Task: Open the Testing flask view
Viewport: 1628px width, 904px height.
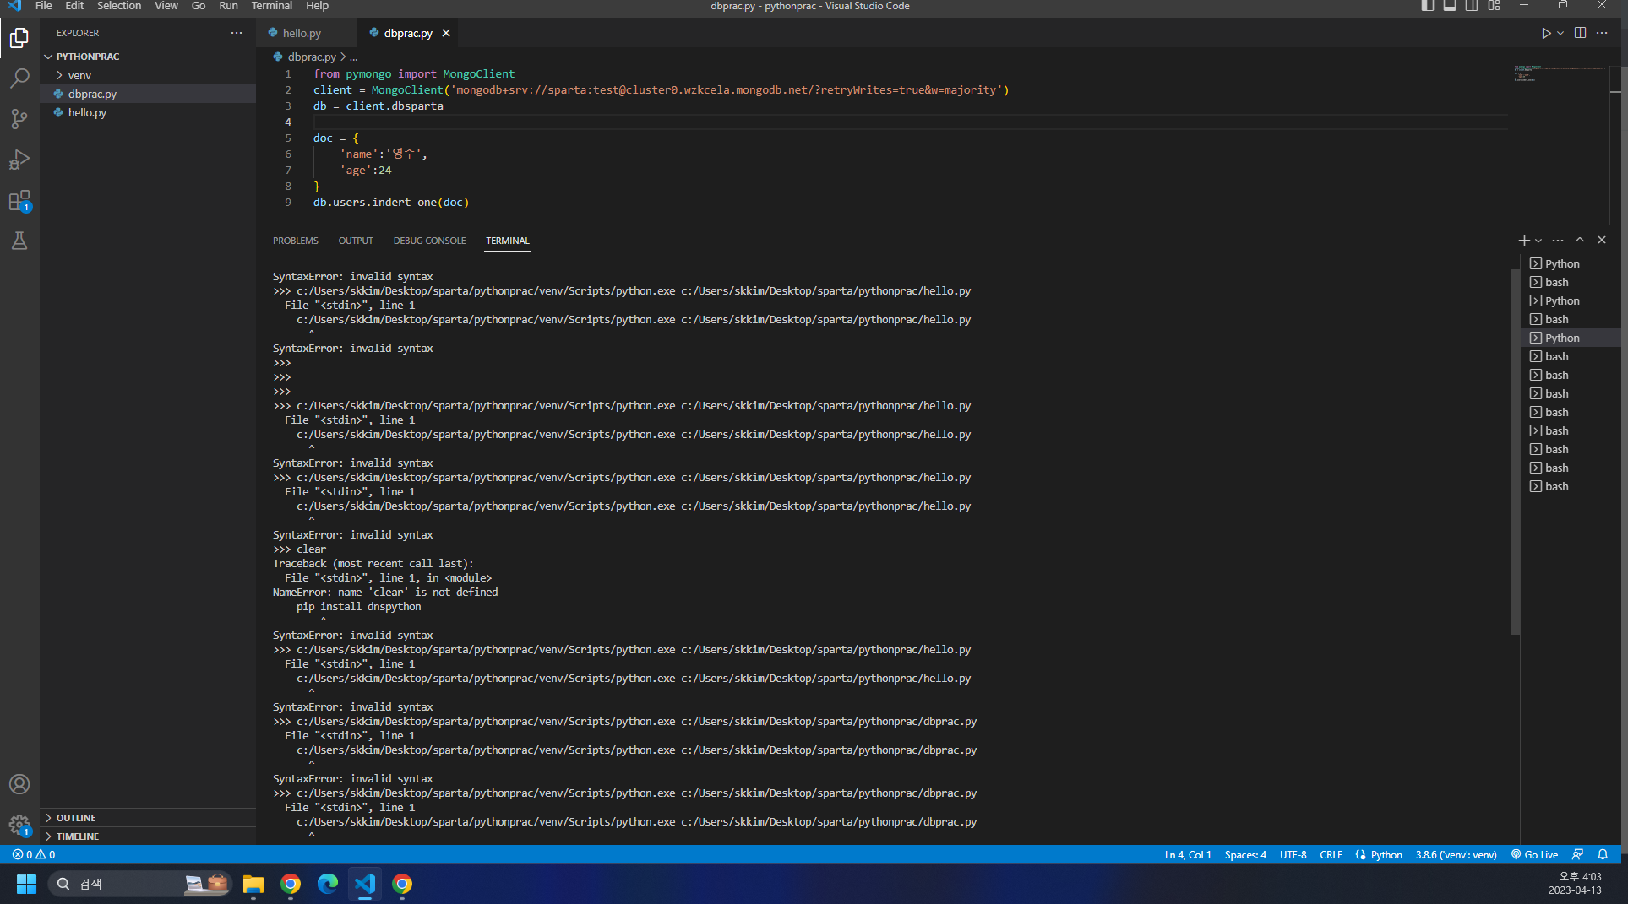Action: tap(19, 241)
